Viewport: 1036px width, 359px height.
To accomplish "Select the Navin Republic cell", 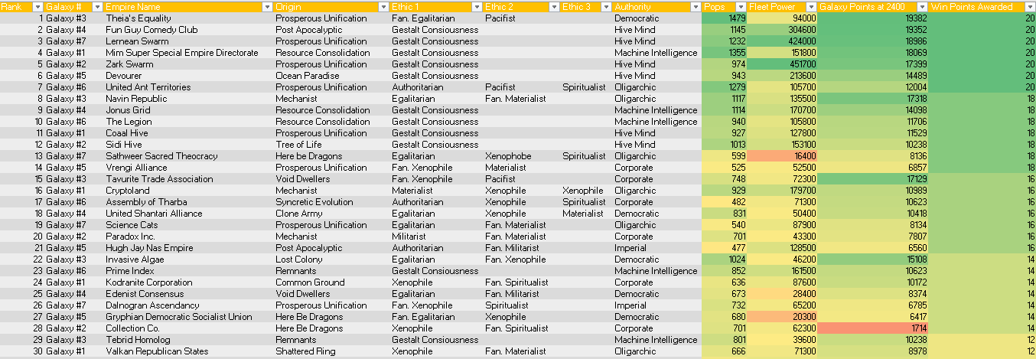I will point(188,99).
